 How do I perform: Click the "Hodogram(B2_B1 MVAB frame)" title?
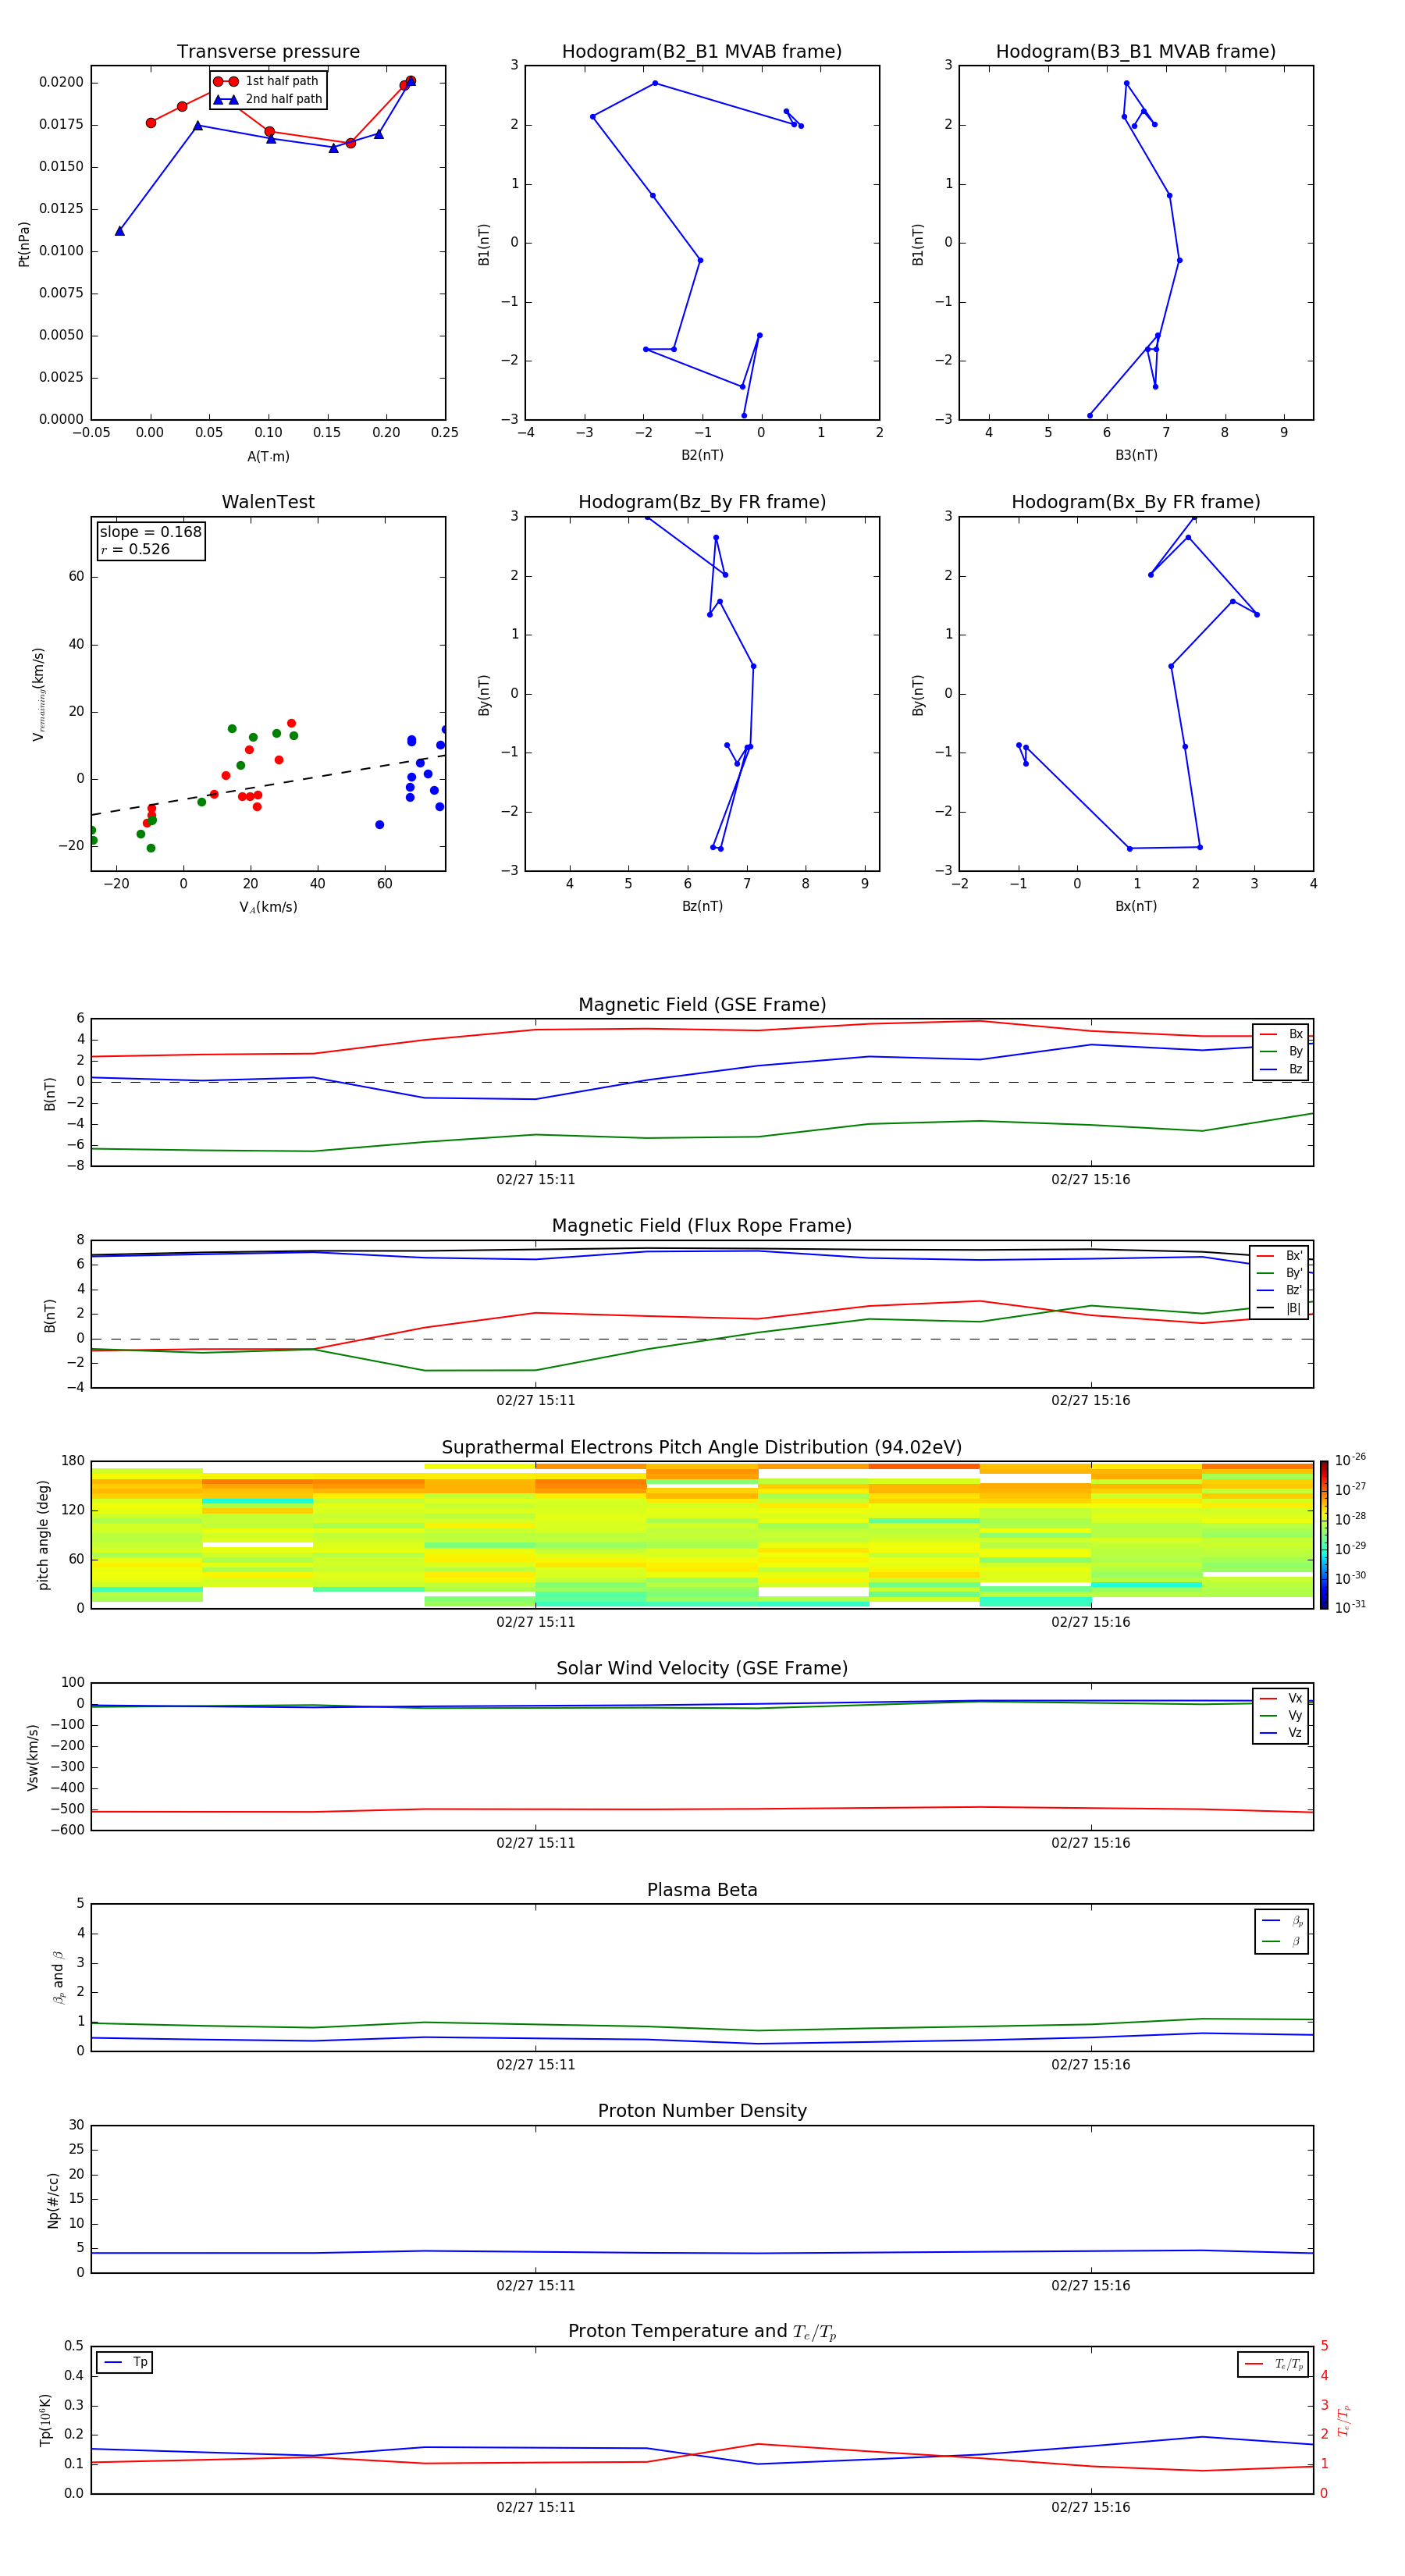tap(702, 52)
